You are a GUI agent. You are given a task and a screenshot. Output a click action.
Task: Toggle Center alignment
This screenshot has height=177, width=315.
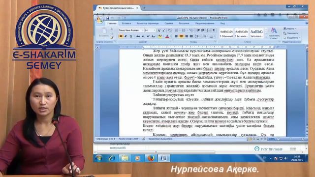pos(181,36)
